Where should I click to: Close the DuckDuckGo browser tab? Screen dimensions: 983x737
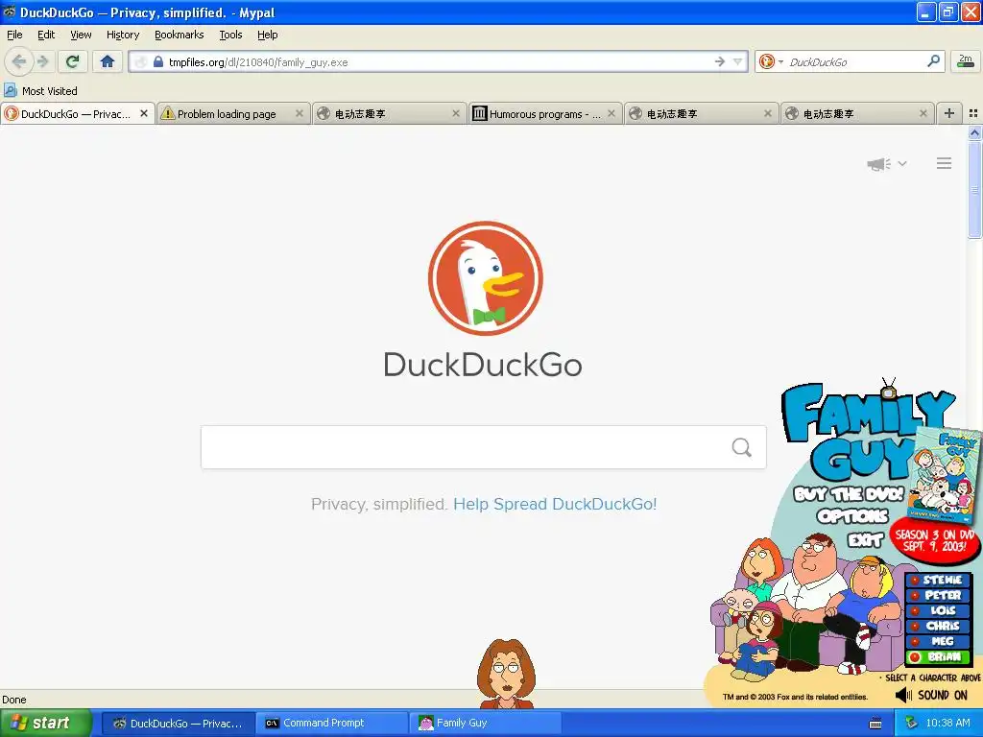click(x=144, y=113)
